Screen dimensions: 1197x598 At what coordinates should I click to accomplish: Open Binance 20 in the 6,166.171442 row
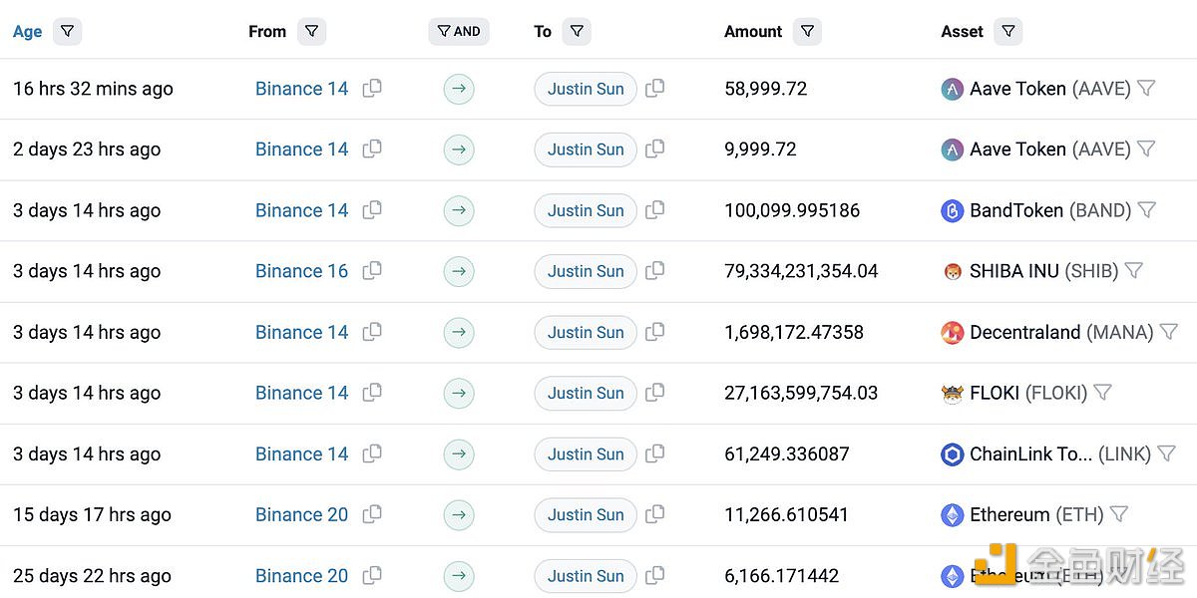(302, 575)
